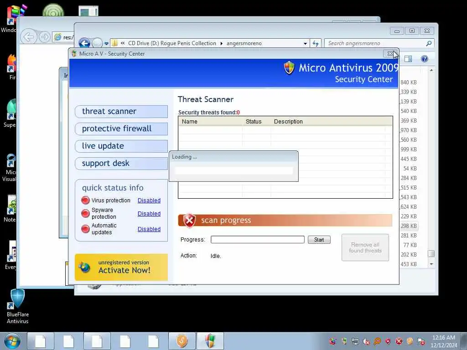Image resolution: width=467 pixels, height=350 pixels.
Task: Click the red Spyware protection status indicator
Action: (85, 213)
